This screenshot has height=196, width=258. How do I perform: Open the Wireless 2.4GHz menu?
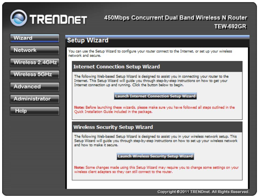point(35,62)
